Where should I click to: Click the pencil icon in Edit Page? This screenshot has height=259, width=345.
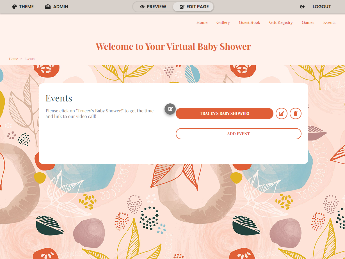pos(182,7)
